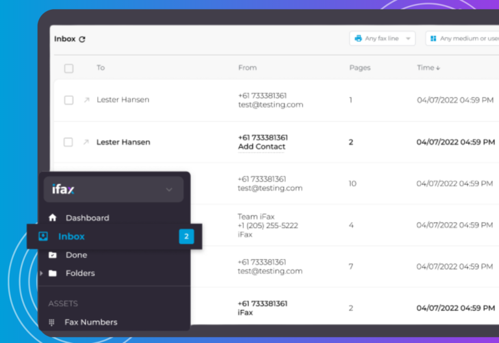Click the ifax logo in sidebar
The width and height of the screenshot is (499, 343).
click(63, 189)
